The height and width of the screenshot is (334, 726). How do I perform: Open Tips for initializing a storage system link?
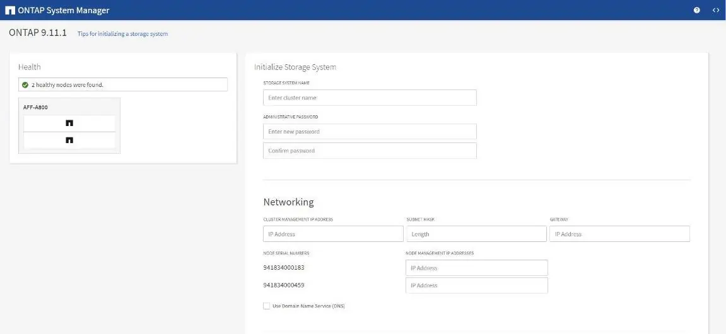[123, 34]
